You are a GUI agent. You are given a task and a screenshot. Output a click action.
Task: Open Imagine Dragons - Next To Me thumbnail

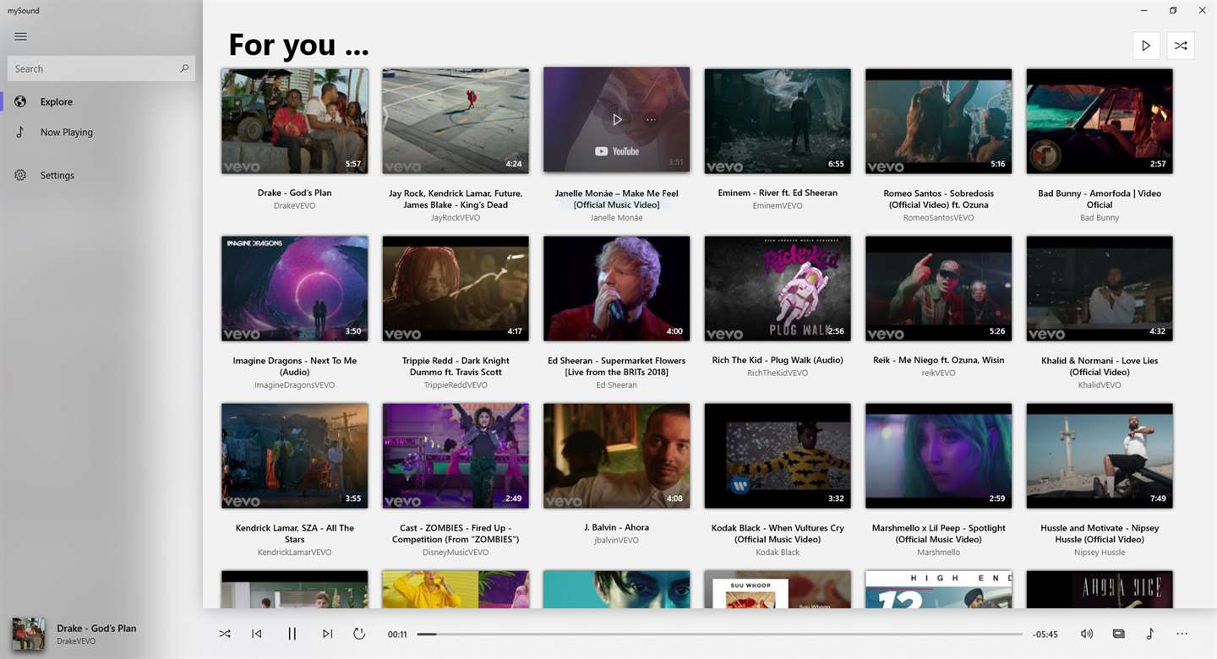tap(294, 288)
